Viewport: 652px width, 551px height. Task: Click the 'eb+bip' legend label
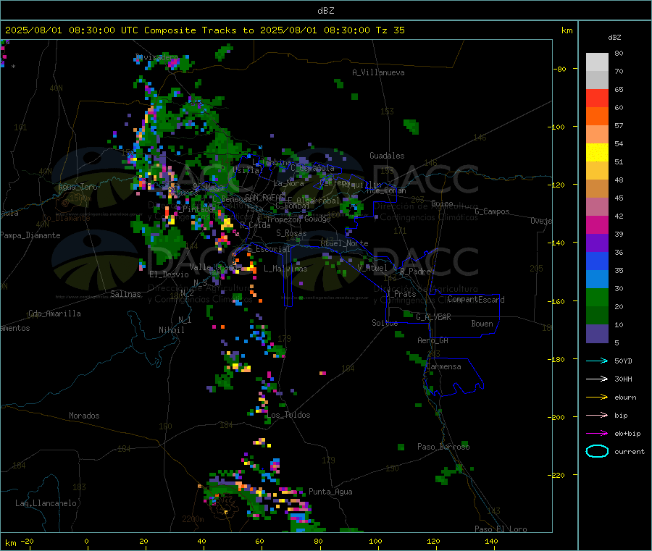[627, 434]
